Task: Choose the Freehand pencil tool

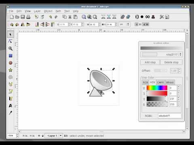Action: click(x=11, y=84)
